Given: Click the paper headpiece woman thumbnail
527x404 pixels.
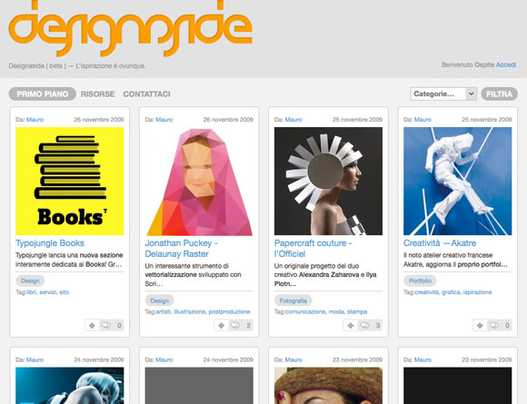Looking at the screenshot, I should click(x=328, y=181).
